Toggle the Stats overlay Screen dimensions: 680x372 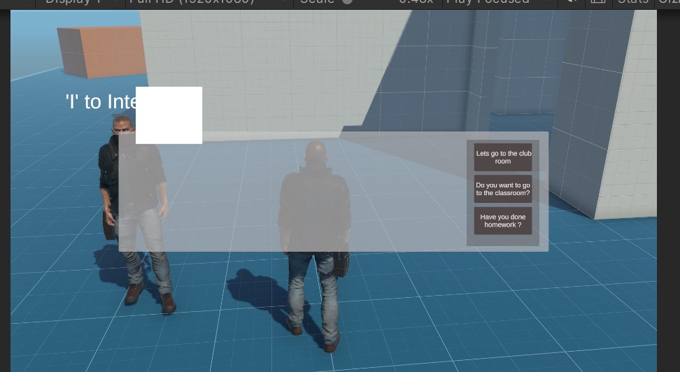(x=632, y=2)
